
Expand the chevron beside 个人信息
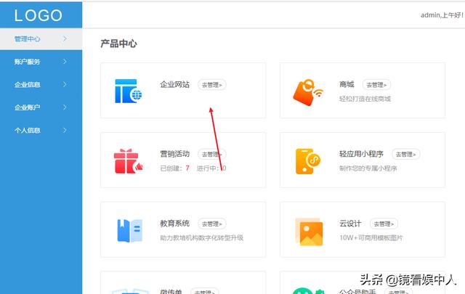[65, 130]
